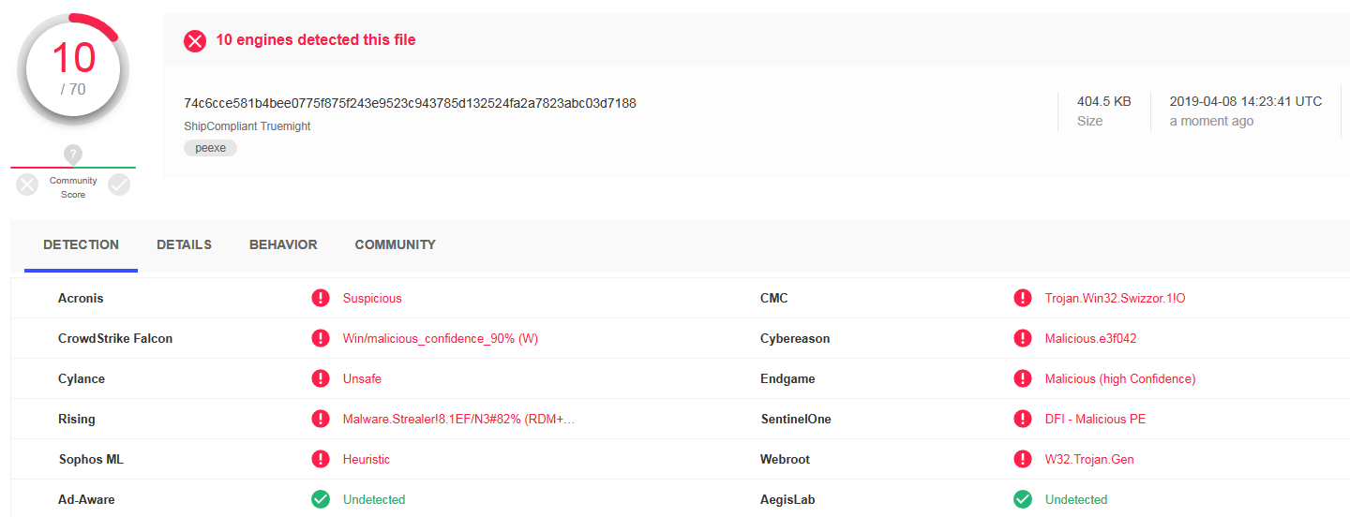
Task: Click the Trojan.Win32.Swizzor.1!O detection result
Action: pyautogui.click(x=1115, y=299)
